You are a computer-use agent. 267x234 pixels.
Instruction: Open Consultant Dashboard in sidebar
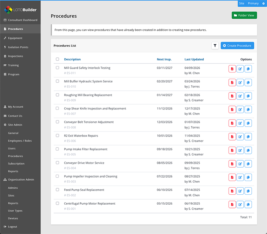click(x=20, y=20)
